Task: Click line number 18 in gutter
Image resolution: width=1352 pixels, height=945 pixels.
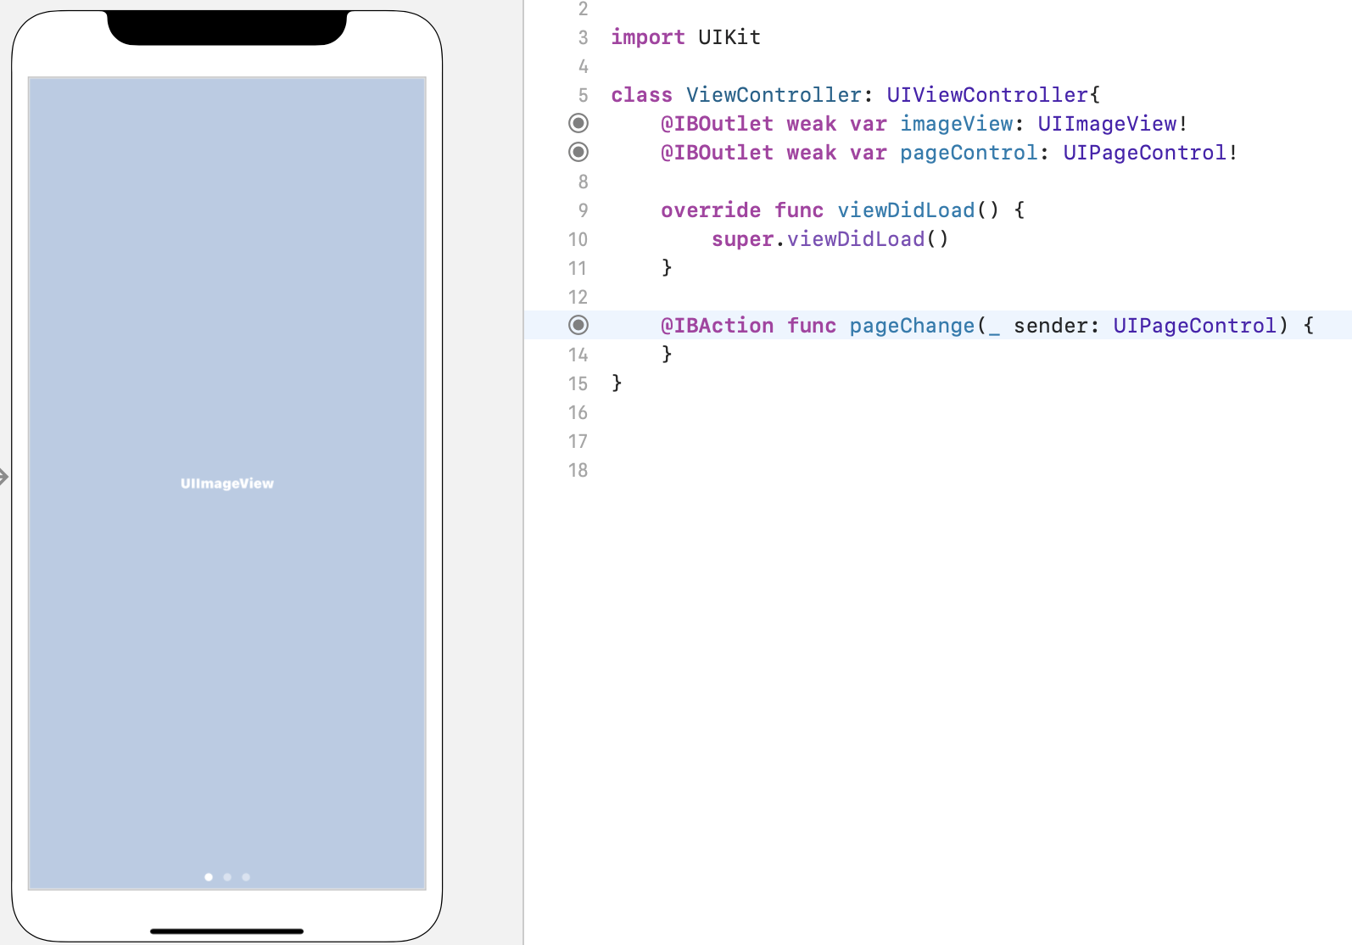Action: (x=578, y=470)
